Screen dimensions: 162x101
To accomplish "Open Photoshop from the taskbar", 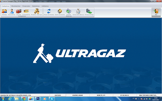I will click(x=38, y=99).
